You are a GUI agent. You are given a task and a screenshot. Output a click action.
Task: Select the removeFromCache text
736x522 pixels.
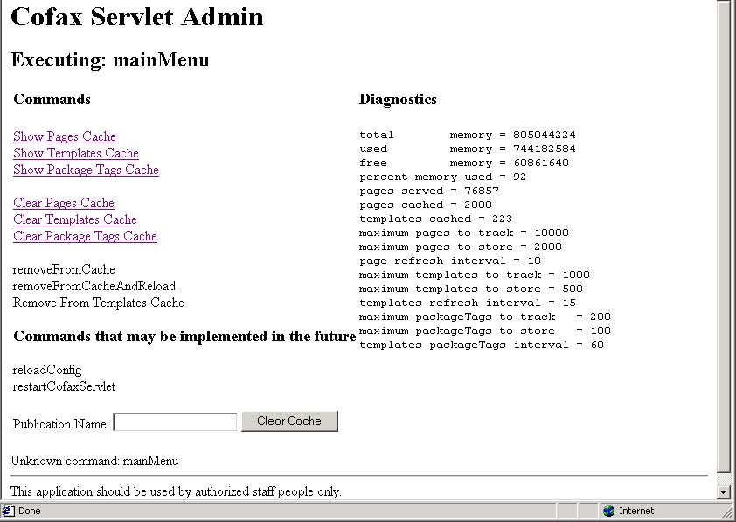64,269
